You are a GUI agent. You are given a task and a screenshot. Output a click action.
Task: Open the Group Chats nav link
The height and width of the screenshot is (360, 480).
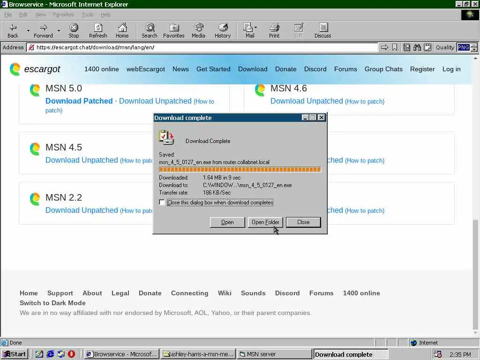click(383, 69)
